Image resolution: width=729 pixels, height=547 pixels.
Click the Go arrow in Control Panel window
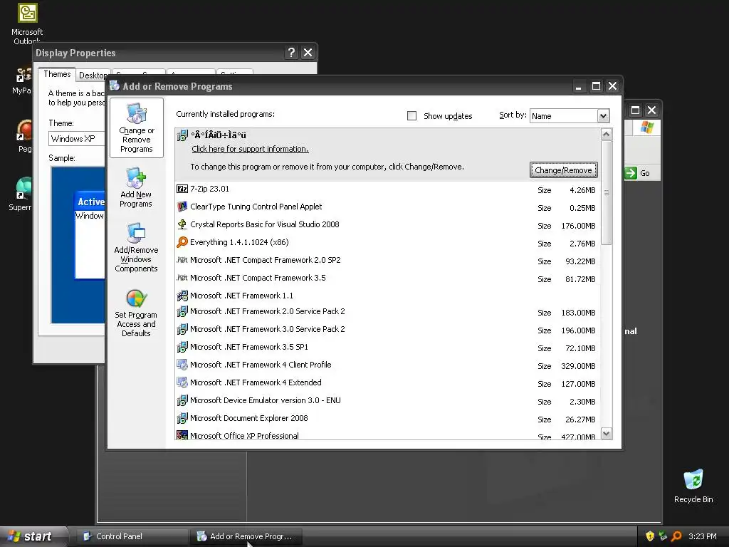pyautogui.click(x=631, y=173)
